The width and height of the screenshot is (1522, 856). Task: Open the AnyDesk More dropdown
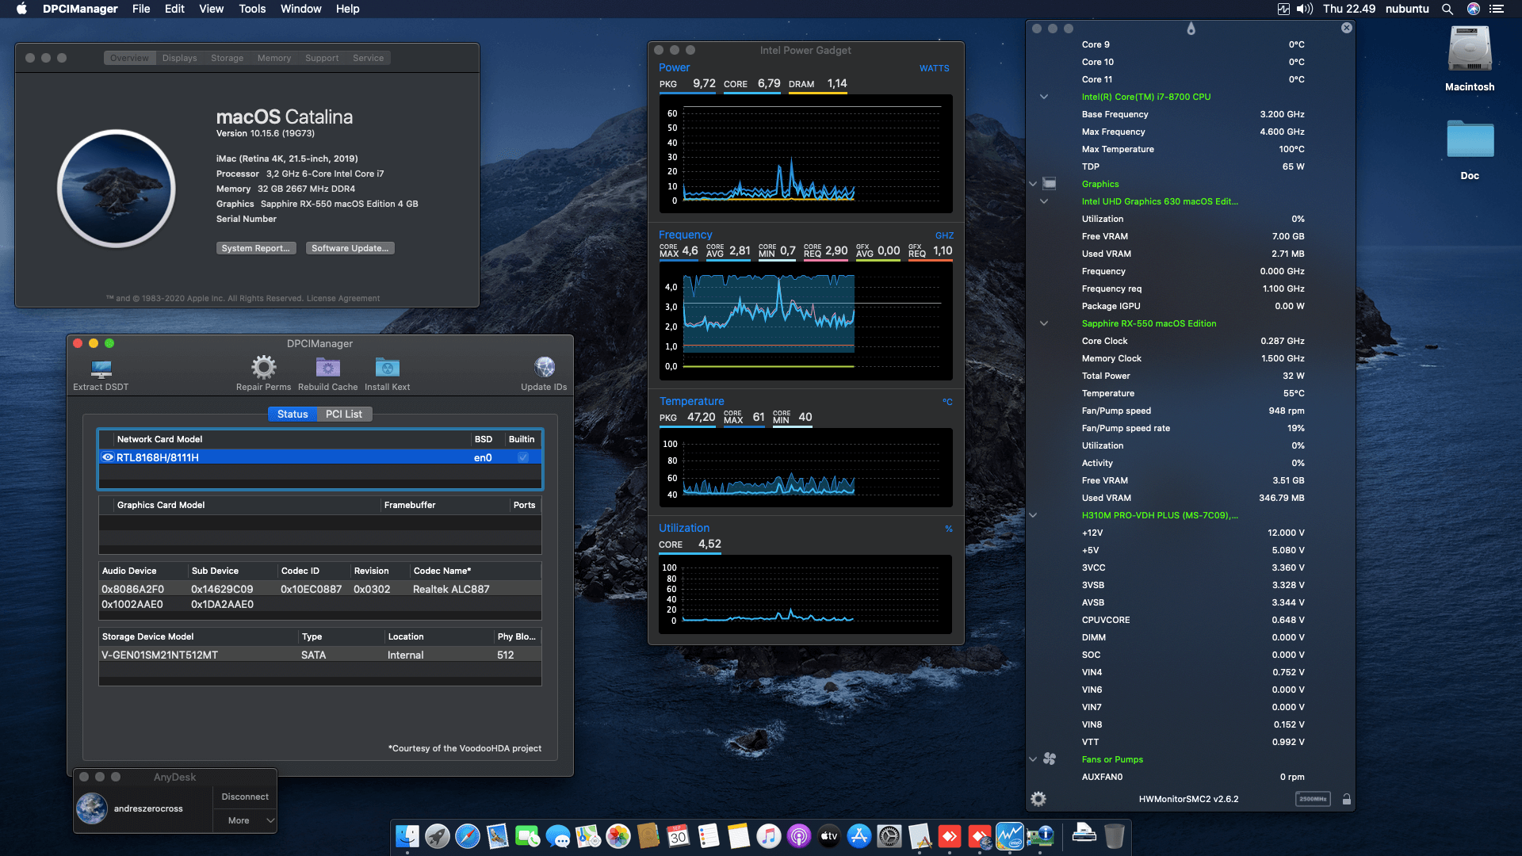245,820
